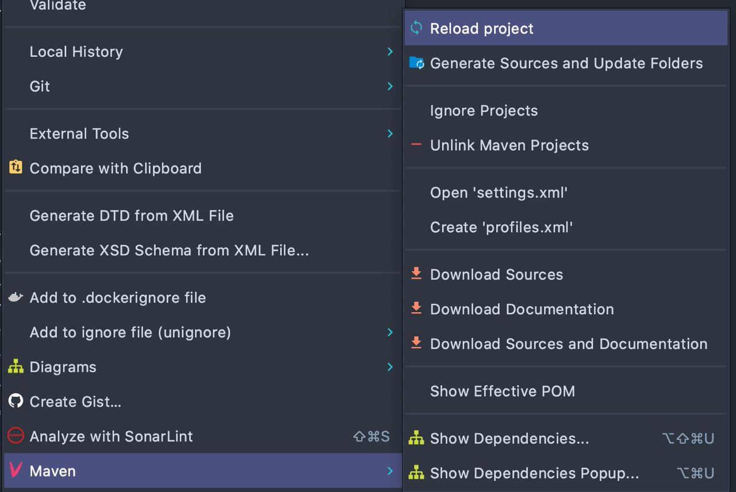Choose Download Sources and Documentation
The image size is (736, 492).
coord(566,344)
